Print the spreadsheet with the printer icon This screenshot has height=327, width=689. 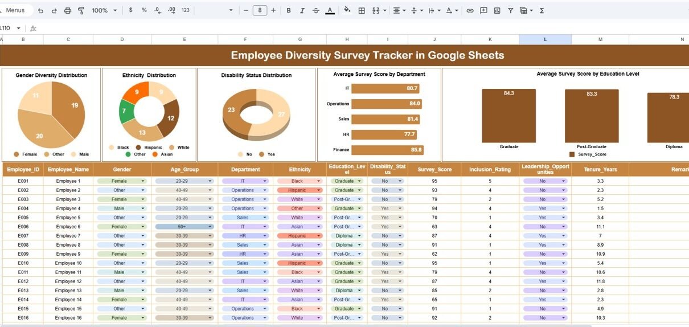[x=68, y=10]
